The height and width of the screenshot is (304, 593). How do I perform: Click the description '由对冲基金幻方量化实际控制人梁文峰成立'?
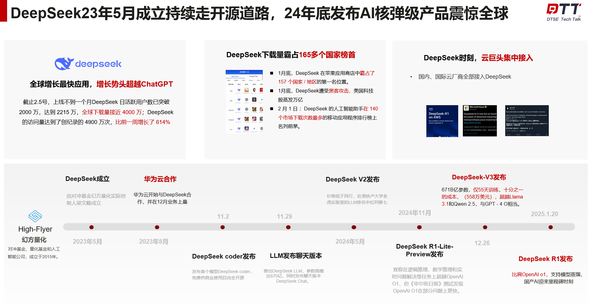pyautogui.click(x=96, y=199)
